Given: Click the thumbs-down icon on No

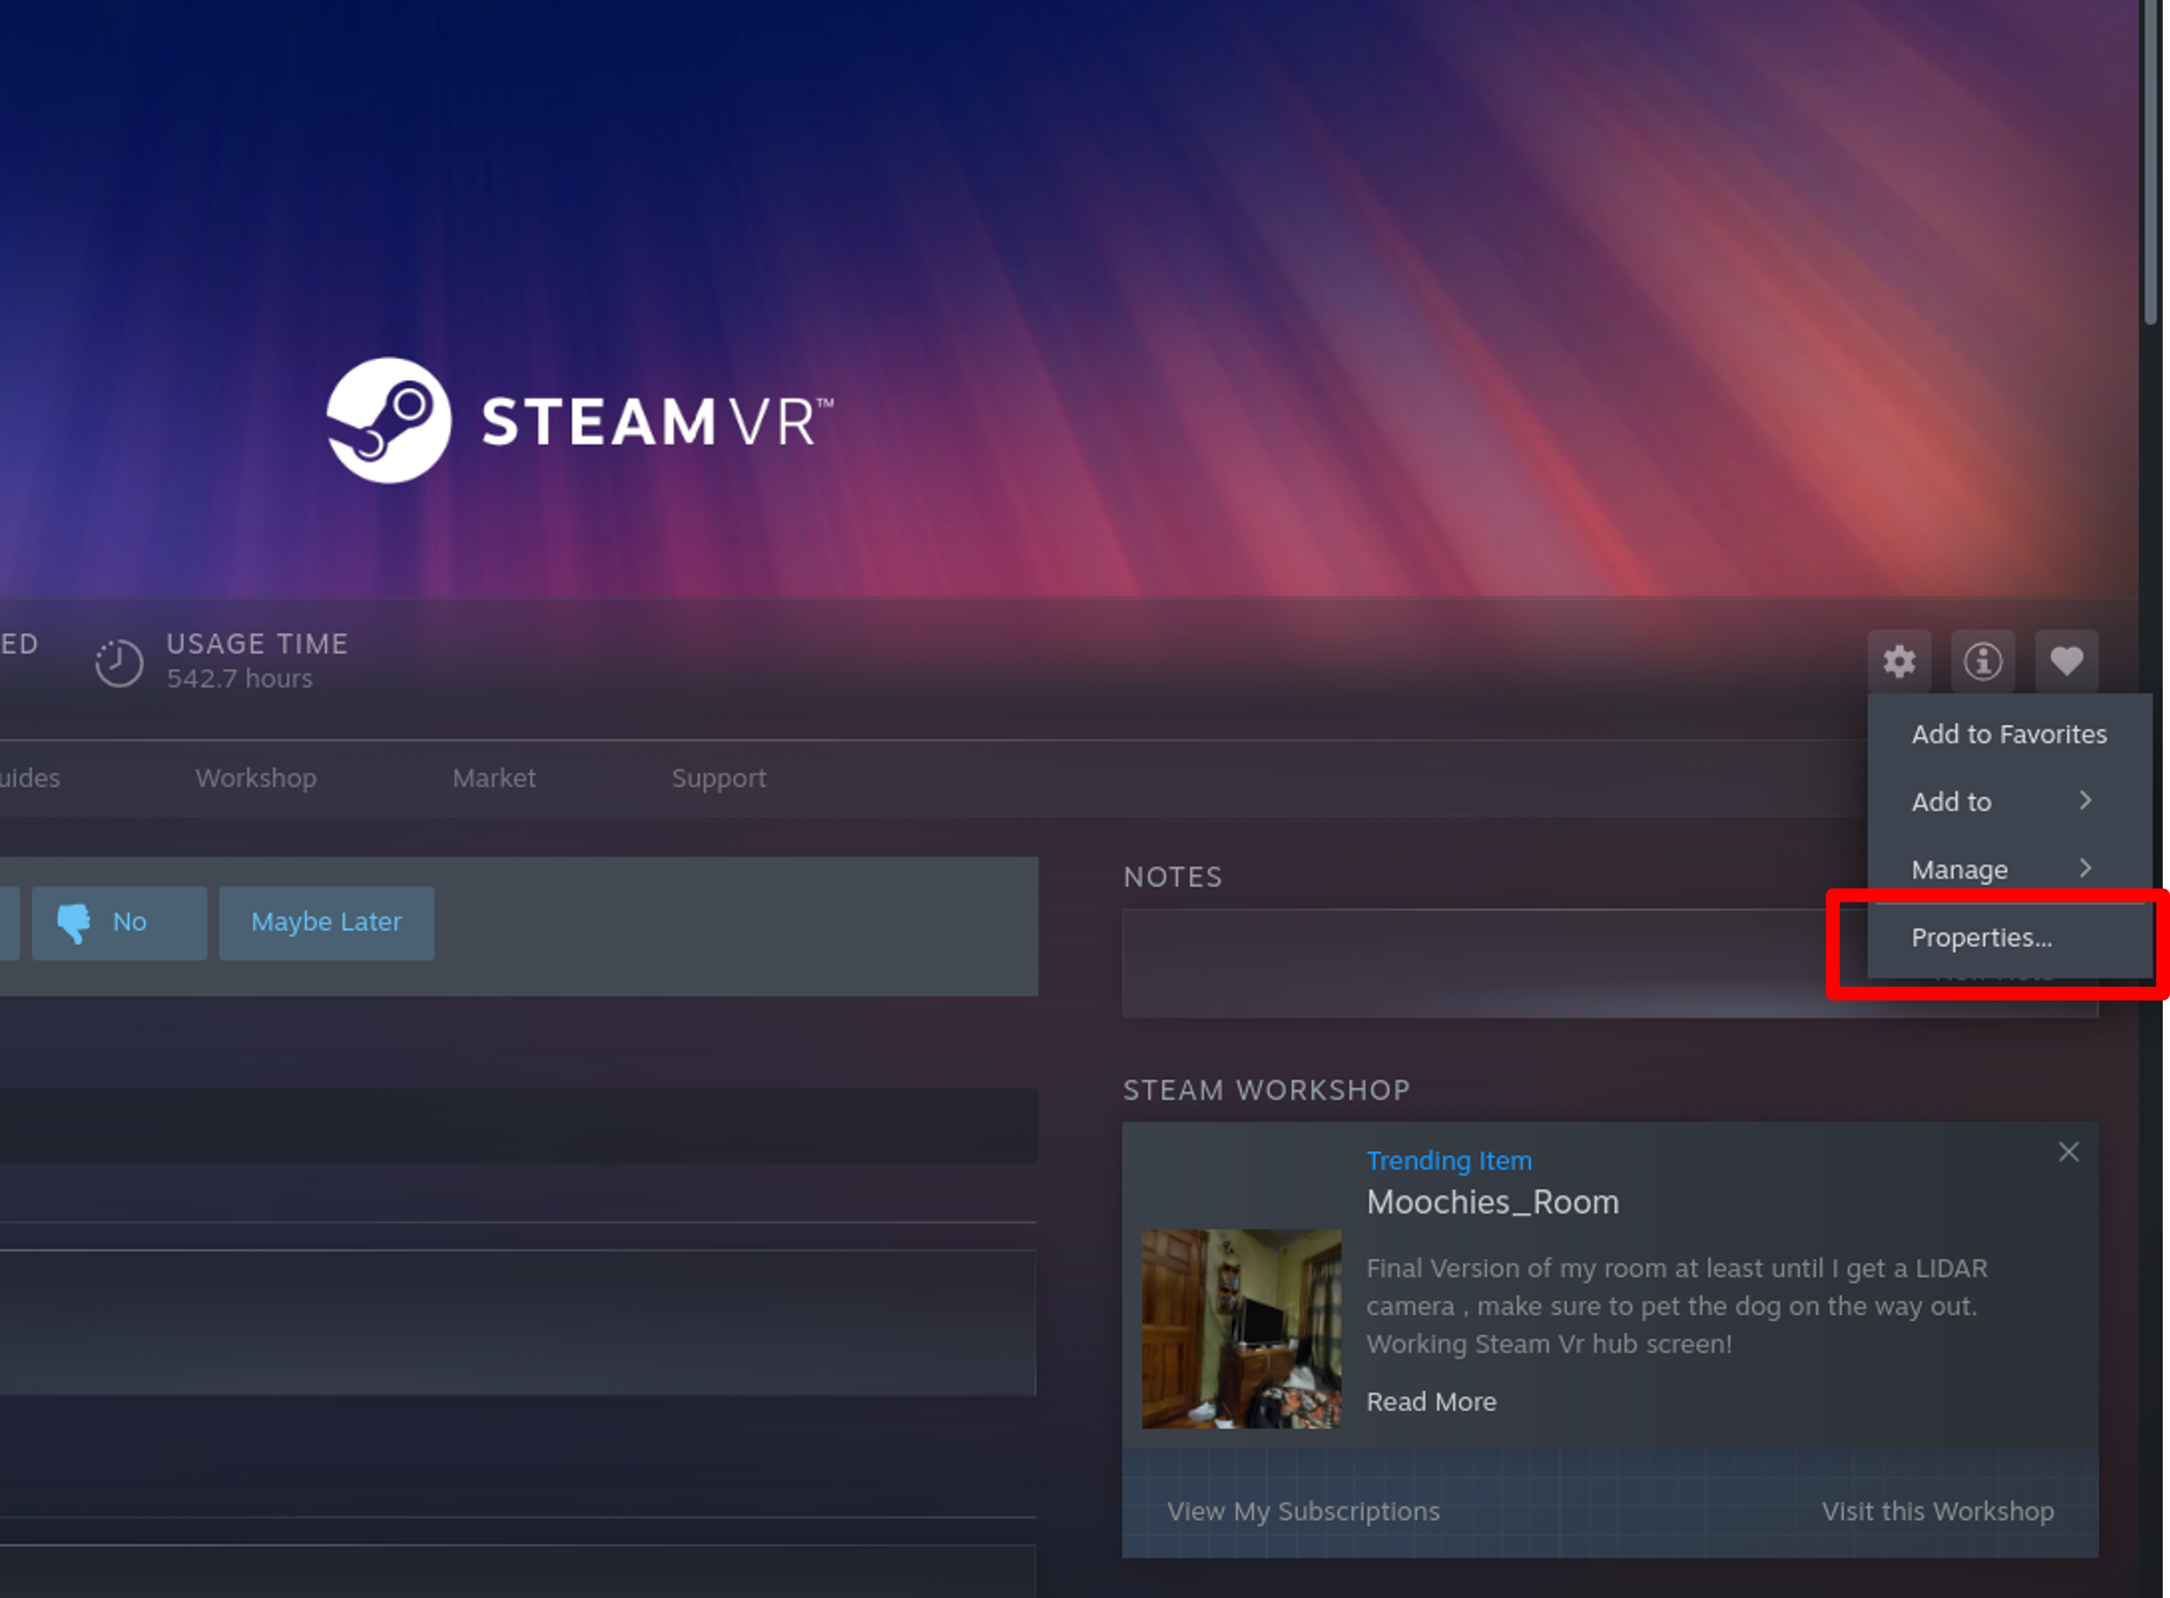Looking at the screenshot, I should (75, 923).
